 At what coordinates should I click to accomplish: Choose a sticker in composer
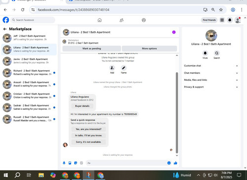click(x=76, y=163)
